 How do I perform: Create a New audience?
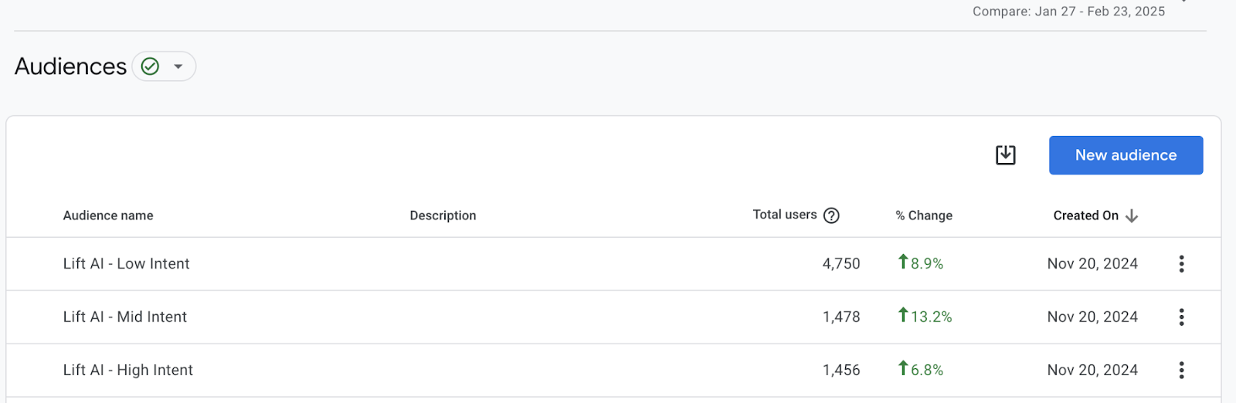(x=1126, y=155)
